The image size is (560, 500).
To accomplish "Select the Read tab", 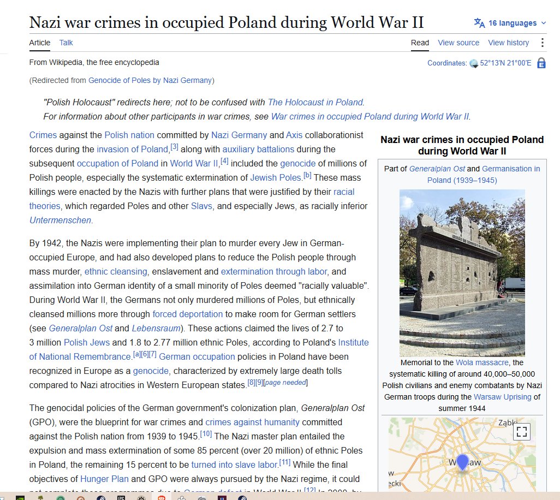I will pos(420,43).
